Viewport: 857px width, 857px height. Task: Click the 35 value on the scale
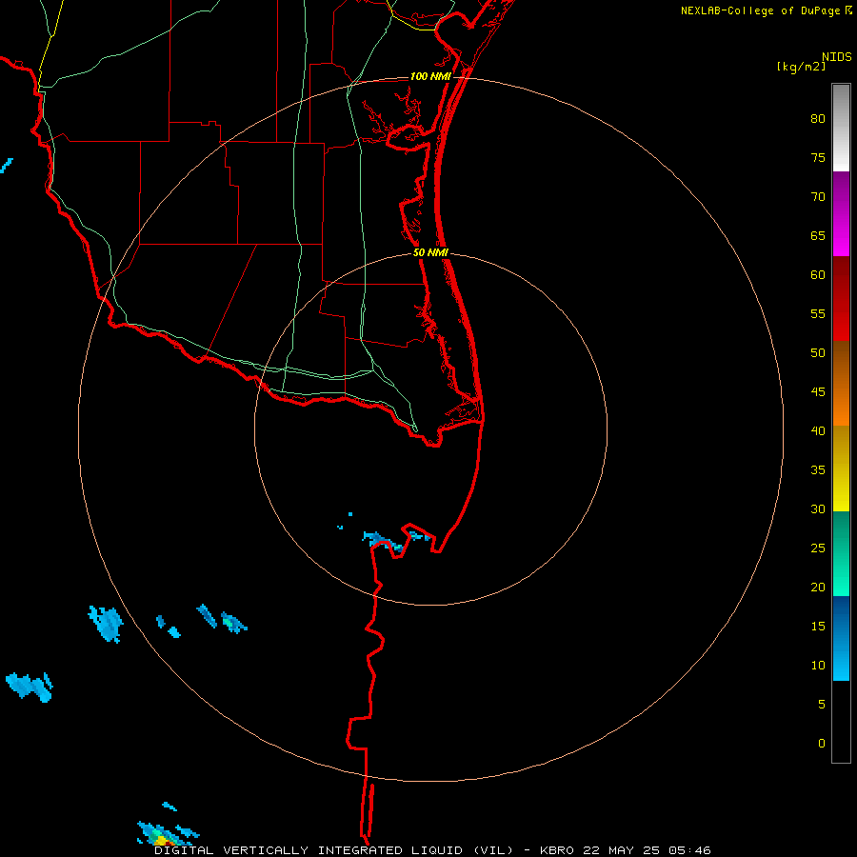818,470
